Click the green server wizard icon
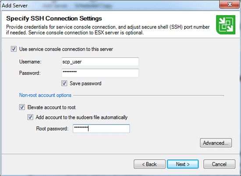The width and height of the screenshot is (241, 176). pyautogui.click(x=226, y=24)
